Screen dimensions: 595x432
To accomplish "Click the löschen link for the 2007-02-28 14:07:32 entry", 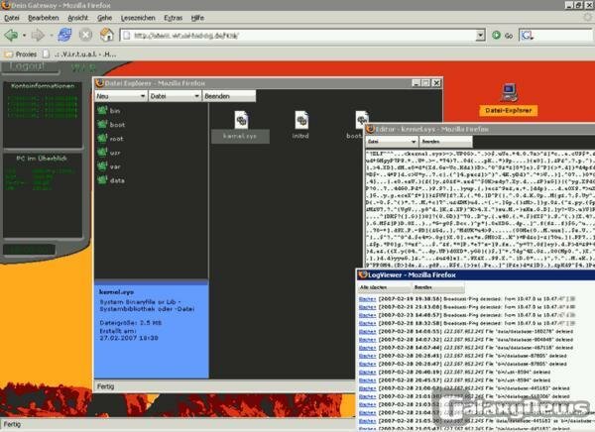I will 367,340.
